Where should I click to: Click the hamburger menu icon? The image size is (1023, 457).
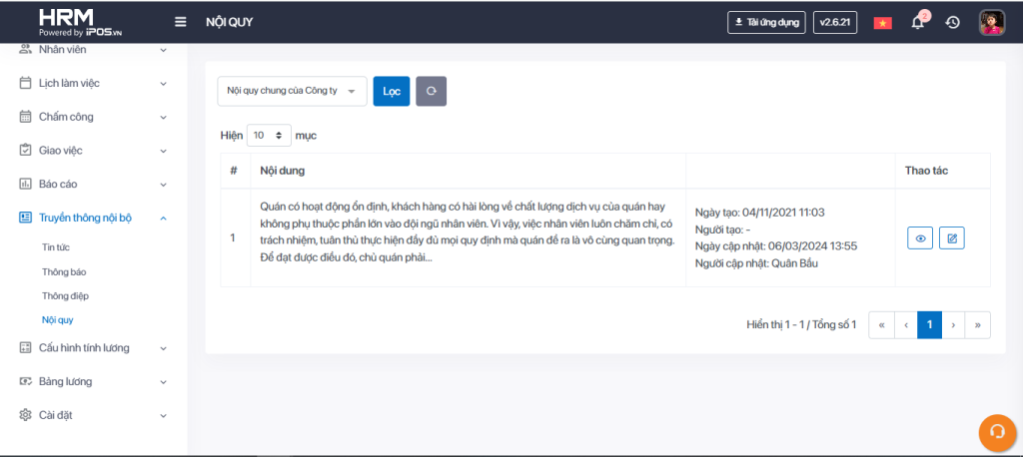coord(181,22)
